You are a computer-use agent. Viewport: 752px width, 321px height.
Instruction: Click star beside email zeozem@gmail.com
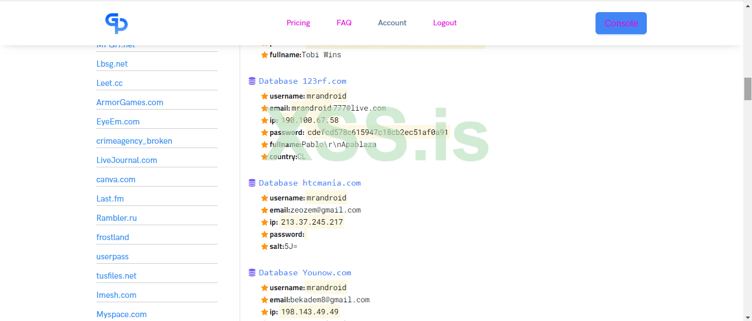tap(264, 210)
